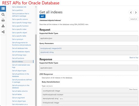The height and width of the screenshot is (106, 139).
Task: Open 'Get all procedures defined in package'
Action: 22,81
